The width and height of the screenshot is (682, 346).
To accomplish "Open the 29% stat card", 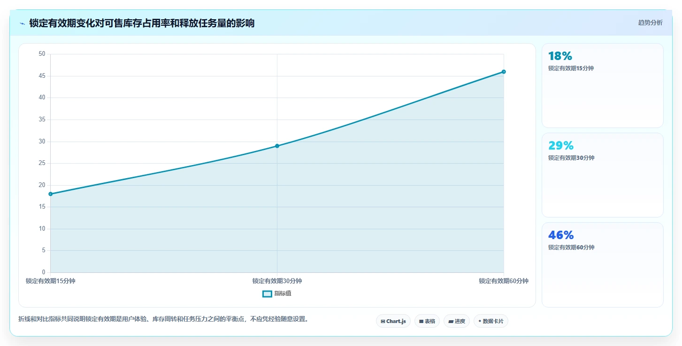I will [x=603, y=175].
